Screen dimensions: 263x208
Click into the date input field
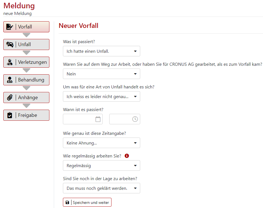click(79, 119)
